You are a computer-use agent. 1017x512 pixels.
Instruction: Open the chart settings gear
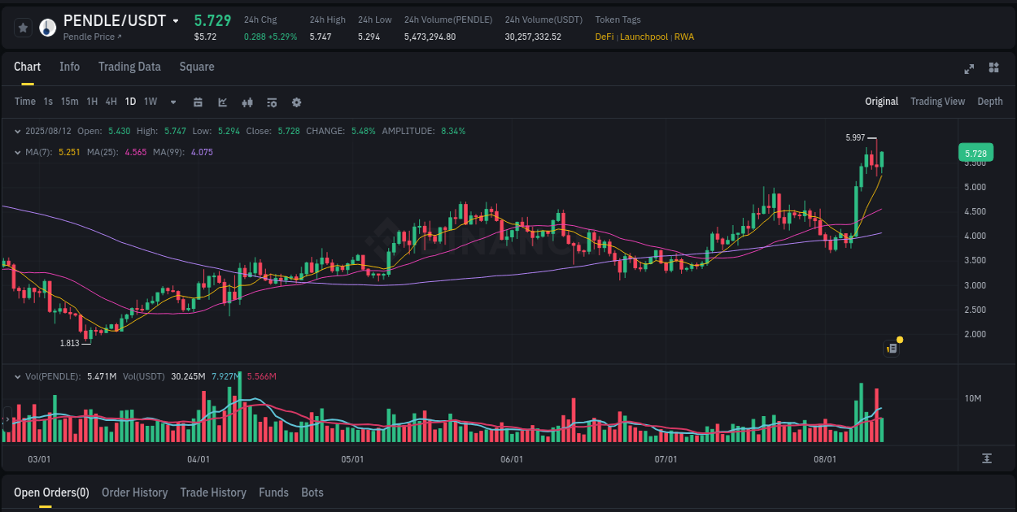click(x=296, y=102)
